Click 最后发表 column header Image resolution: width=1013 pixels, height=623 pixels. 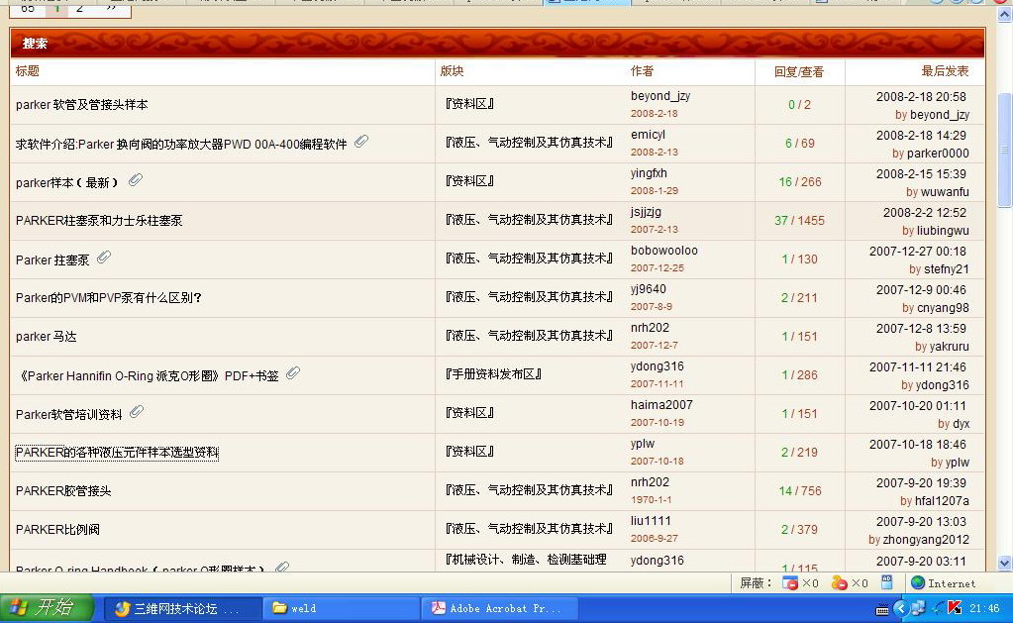point(945,71)
